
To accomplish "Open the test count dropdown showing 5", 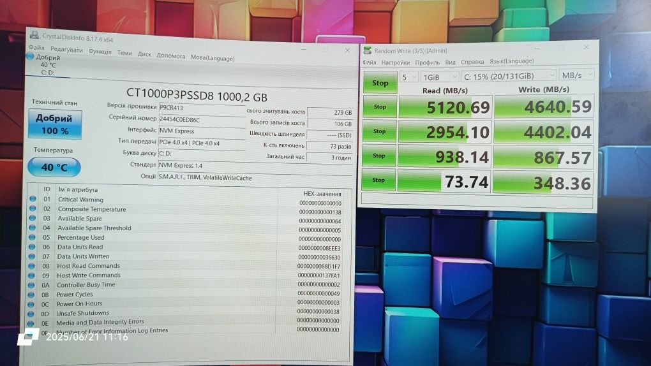I will click(409, 77).
